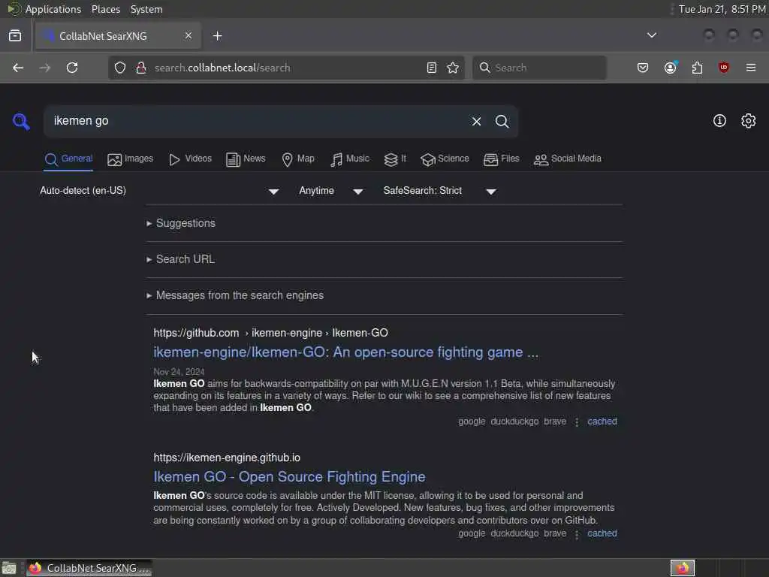Screen dimensions: 769x577
Task: Open more options for the GitHub result
Action: (577, 422)
